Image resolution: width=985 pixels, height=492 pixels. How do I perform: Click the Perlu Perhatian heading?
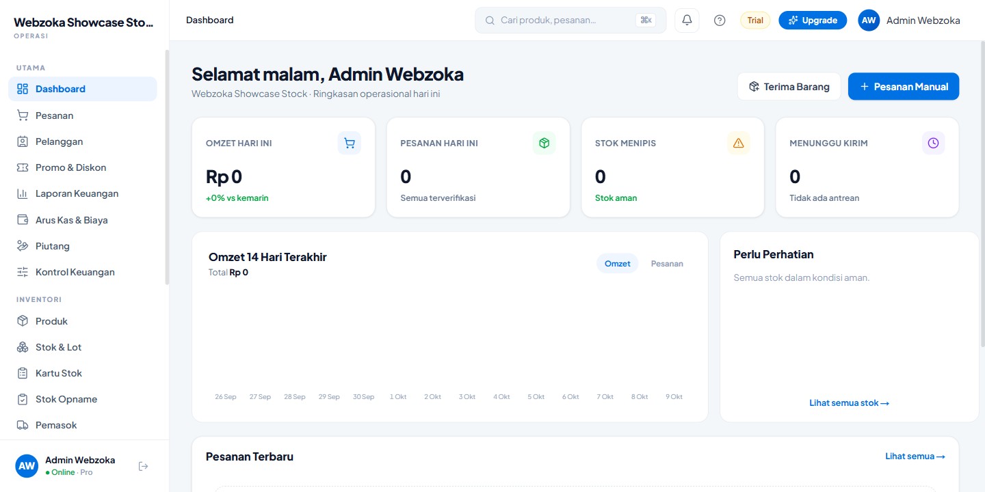tap(774, 254)
